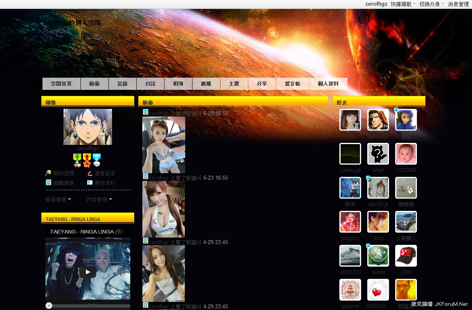Open friend et031231's ship avatar
This screenshot has height=310, width=472.
click(x=350, y=256)
